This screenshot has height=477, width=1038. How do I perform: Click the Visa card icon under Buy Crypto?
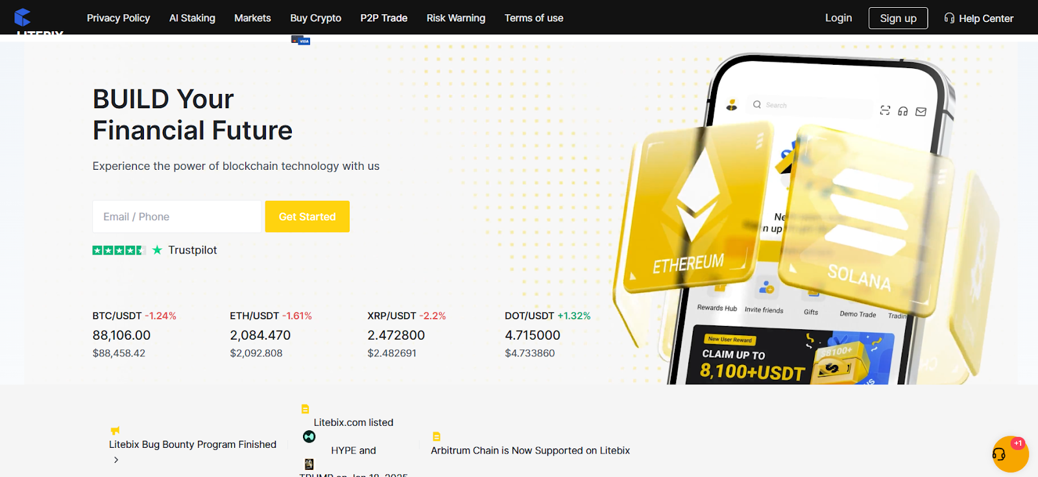[x=301, y=41]
